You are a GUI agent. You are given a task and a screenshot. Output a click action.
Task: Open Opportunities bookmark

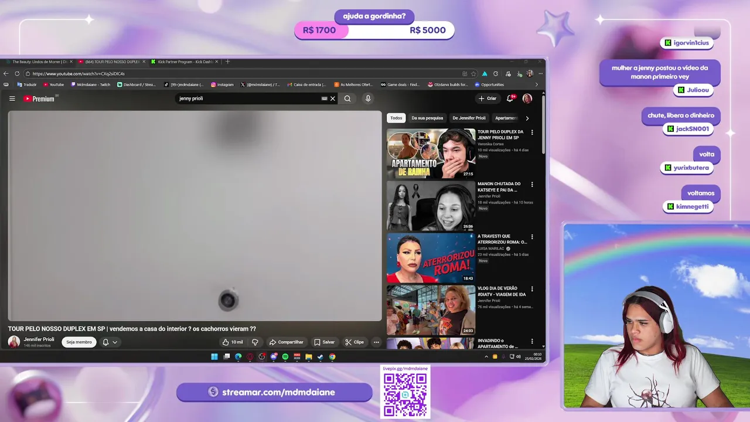click(x=489, y=84)
